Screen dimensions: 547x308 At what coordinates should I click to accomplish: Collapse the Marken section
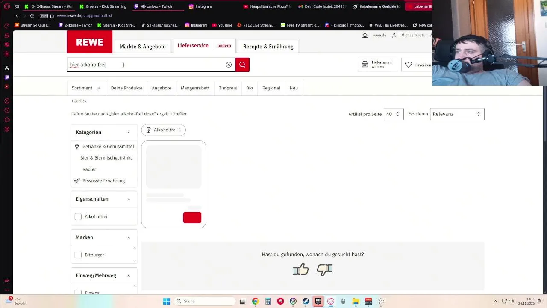[129, 237]
